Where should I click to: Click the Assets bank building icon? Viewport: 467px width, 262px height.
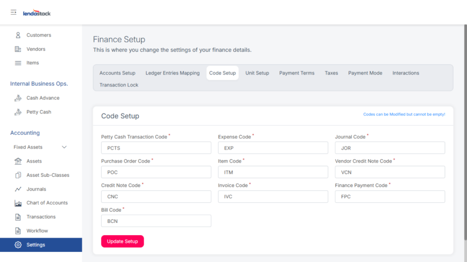click(x=18, y=161)
